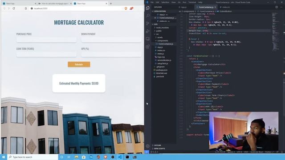Click the bookmark icon in browser toolbar
285x160 pixels.
[26, 8]
